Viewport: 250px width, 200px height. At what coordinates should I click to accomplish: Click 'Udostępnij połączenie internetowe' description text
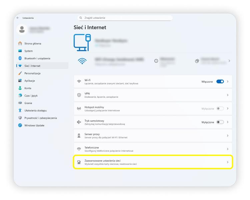102,111
